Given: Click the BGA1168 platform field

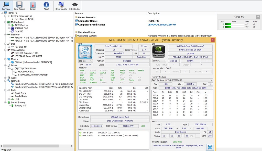Looking at the screenshot, I should click(127, 61).
